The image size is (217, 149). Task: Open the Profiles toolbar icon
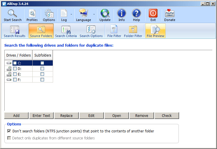[x=32, y=13]
